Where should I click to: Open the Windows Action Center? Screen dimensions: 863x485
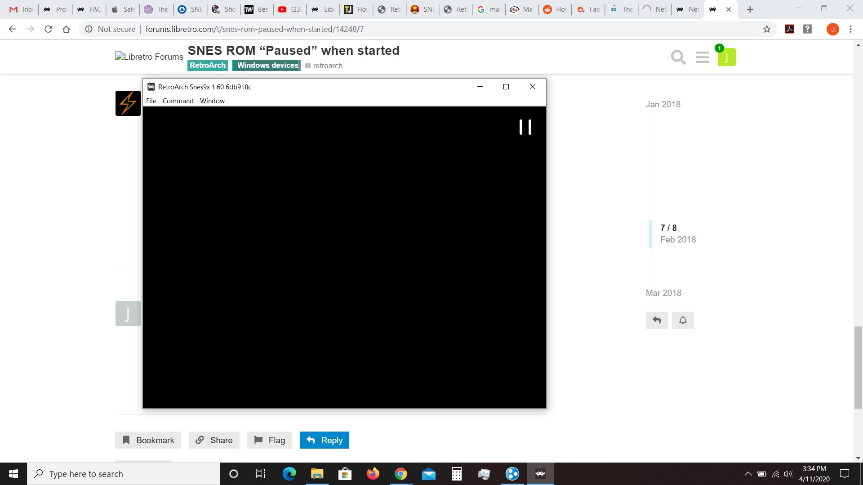(845, 474)
